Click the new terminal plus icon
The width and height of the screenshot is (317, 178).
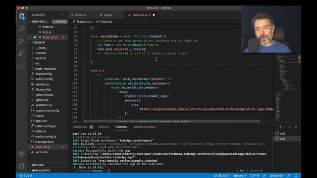[x=280, y=127]
